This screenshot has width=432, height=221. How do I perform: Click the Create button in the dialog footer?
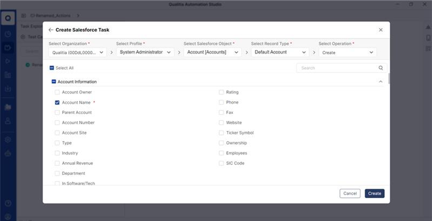click(375, 194)
